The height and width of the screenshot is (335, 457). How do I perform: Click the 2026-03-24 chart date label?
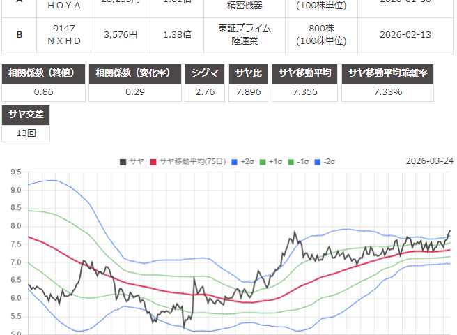[x=429, y=161]
